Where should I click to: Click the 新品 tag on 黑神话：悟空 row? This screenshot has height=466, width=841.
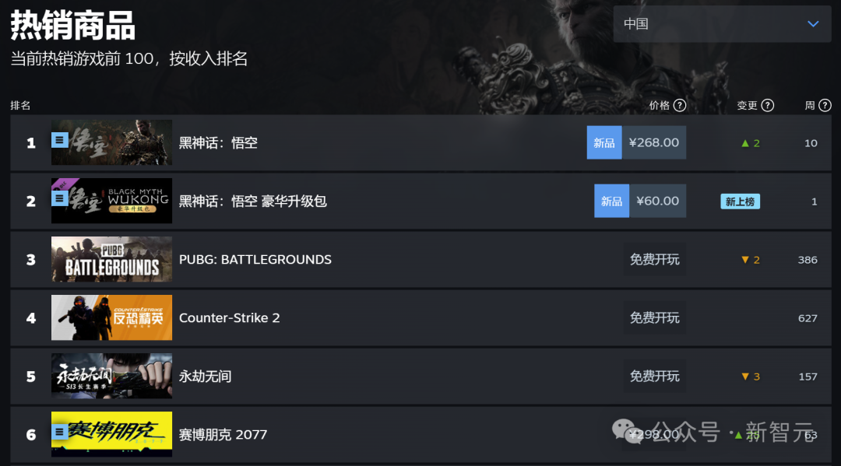pyautogui.click(x=604, y=142)
